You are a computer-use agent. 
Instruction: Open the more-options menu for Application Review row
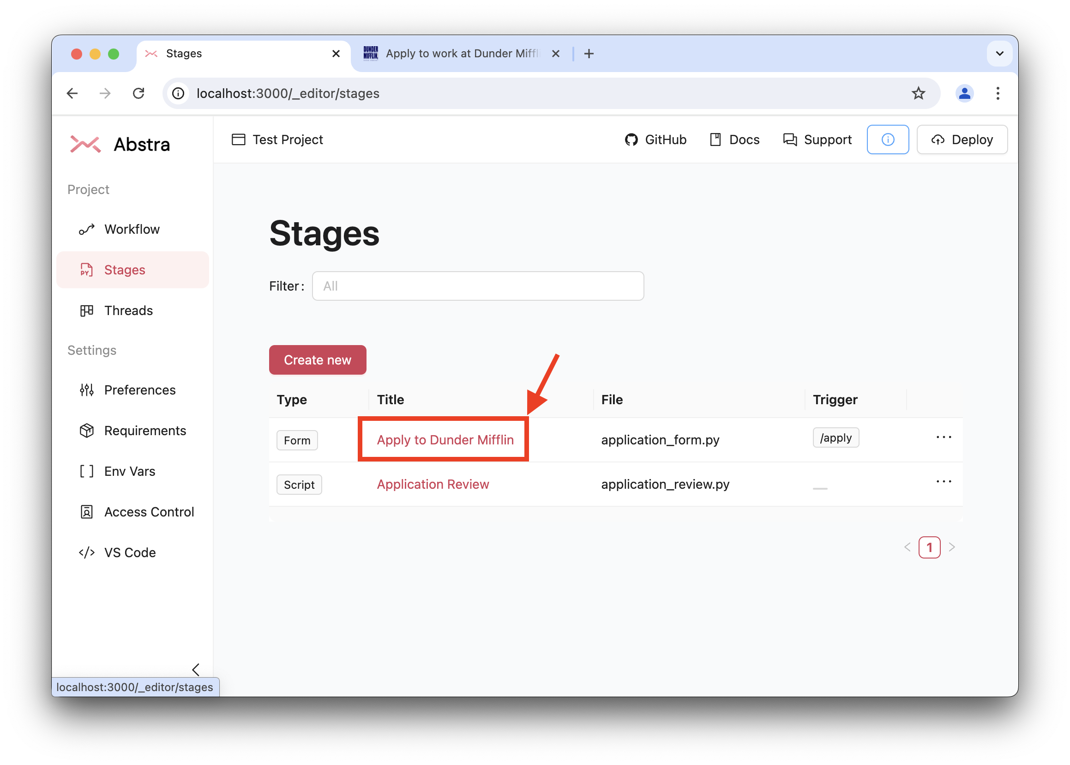click(944, 482)
